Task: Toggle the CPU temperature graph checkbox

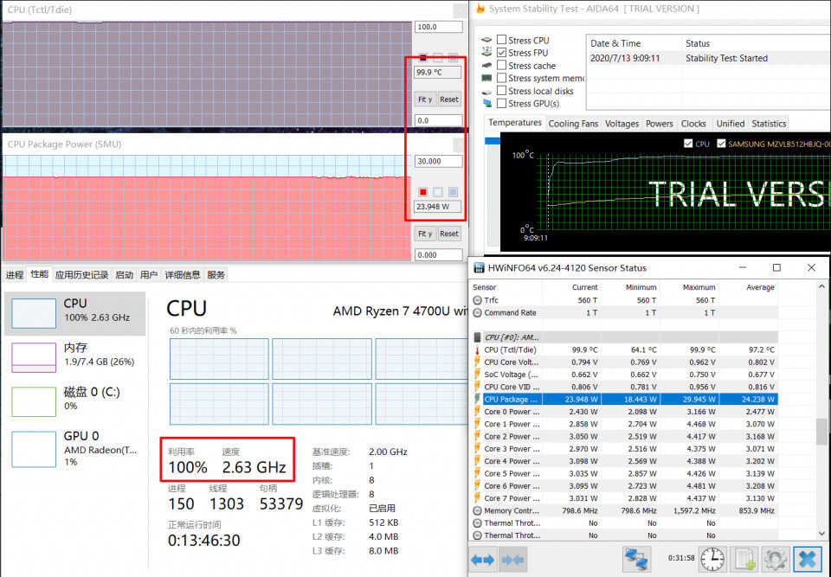Action: click(x=688, y=144)
